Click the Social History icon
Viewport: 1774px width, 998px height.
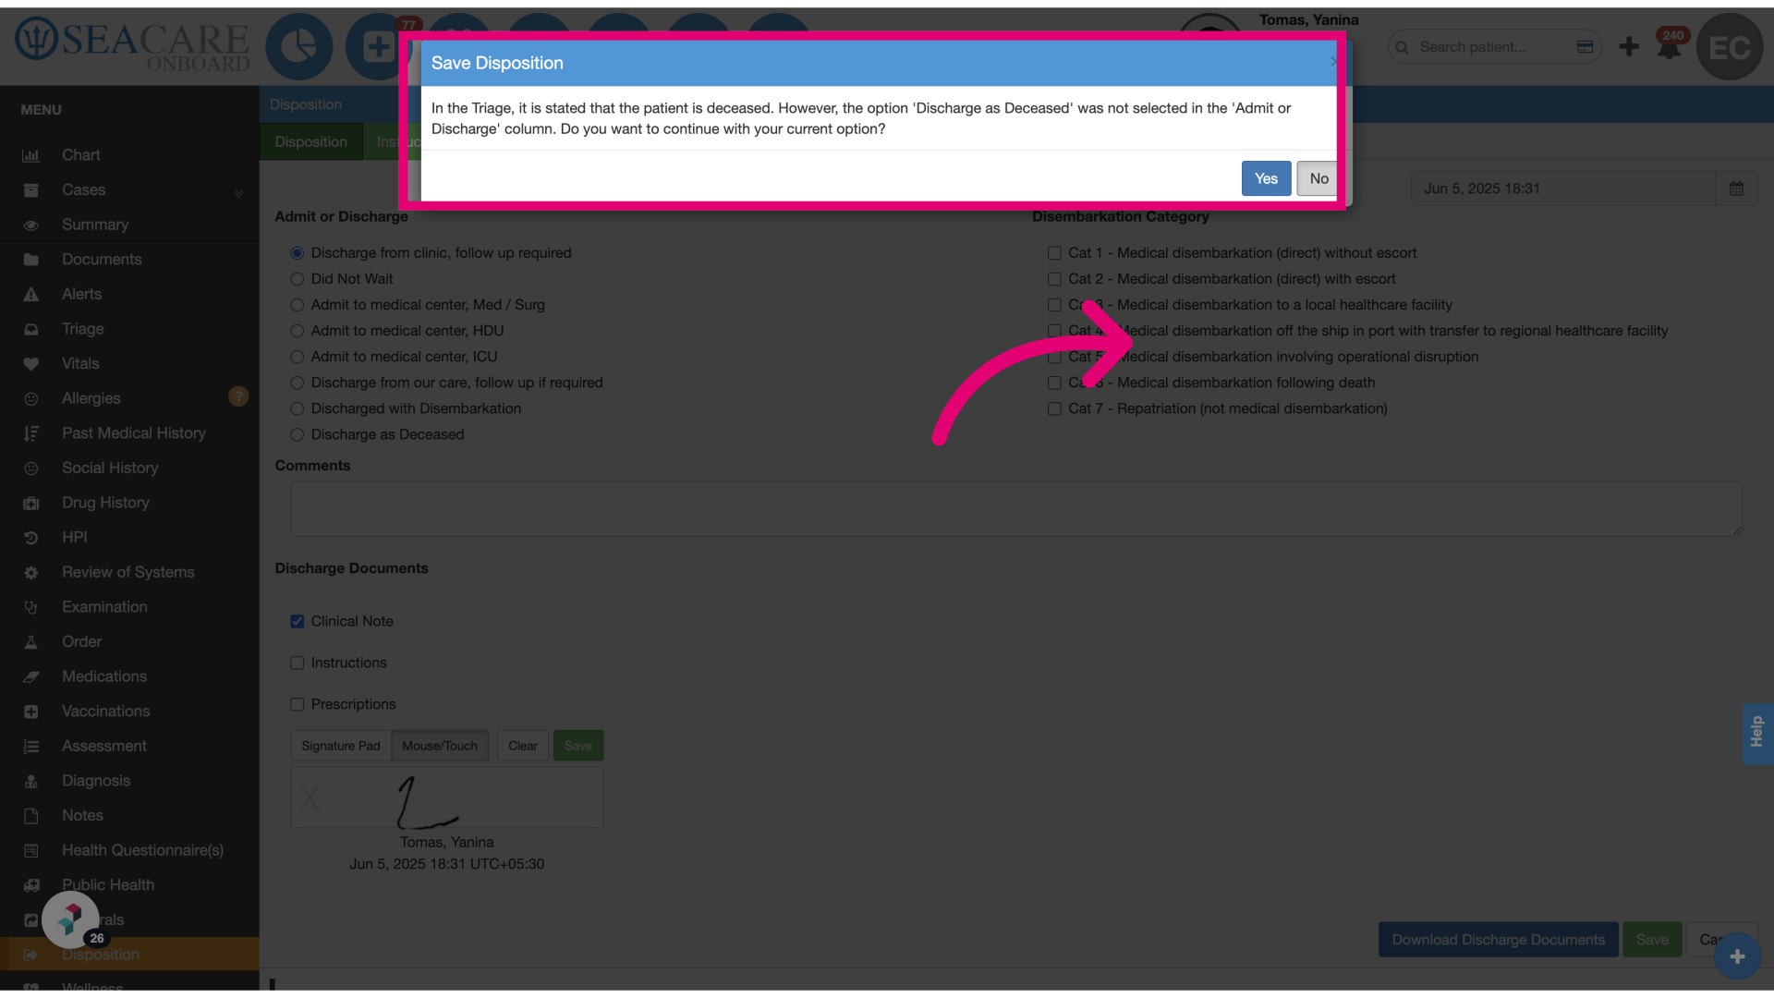pos(30,469)
